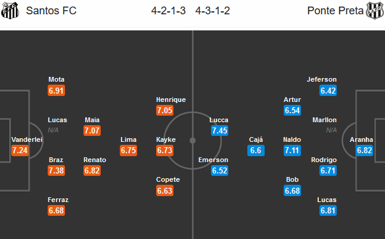Image resolution: width=385 pixels, height=239 pixels.
Task: Open the Santos FC team name
Action: pyautogui.click(x=51, y=11)
